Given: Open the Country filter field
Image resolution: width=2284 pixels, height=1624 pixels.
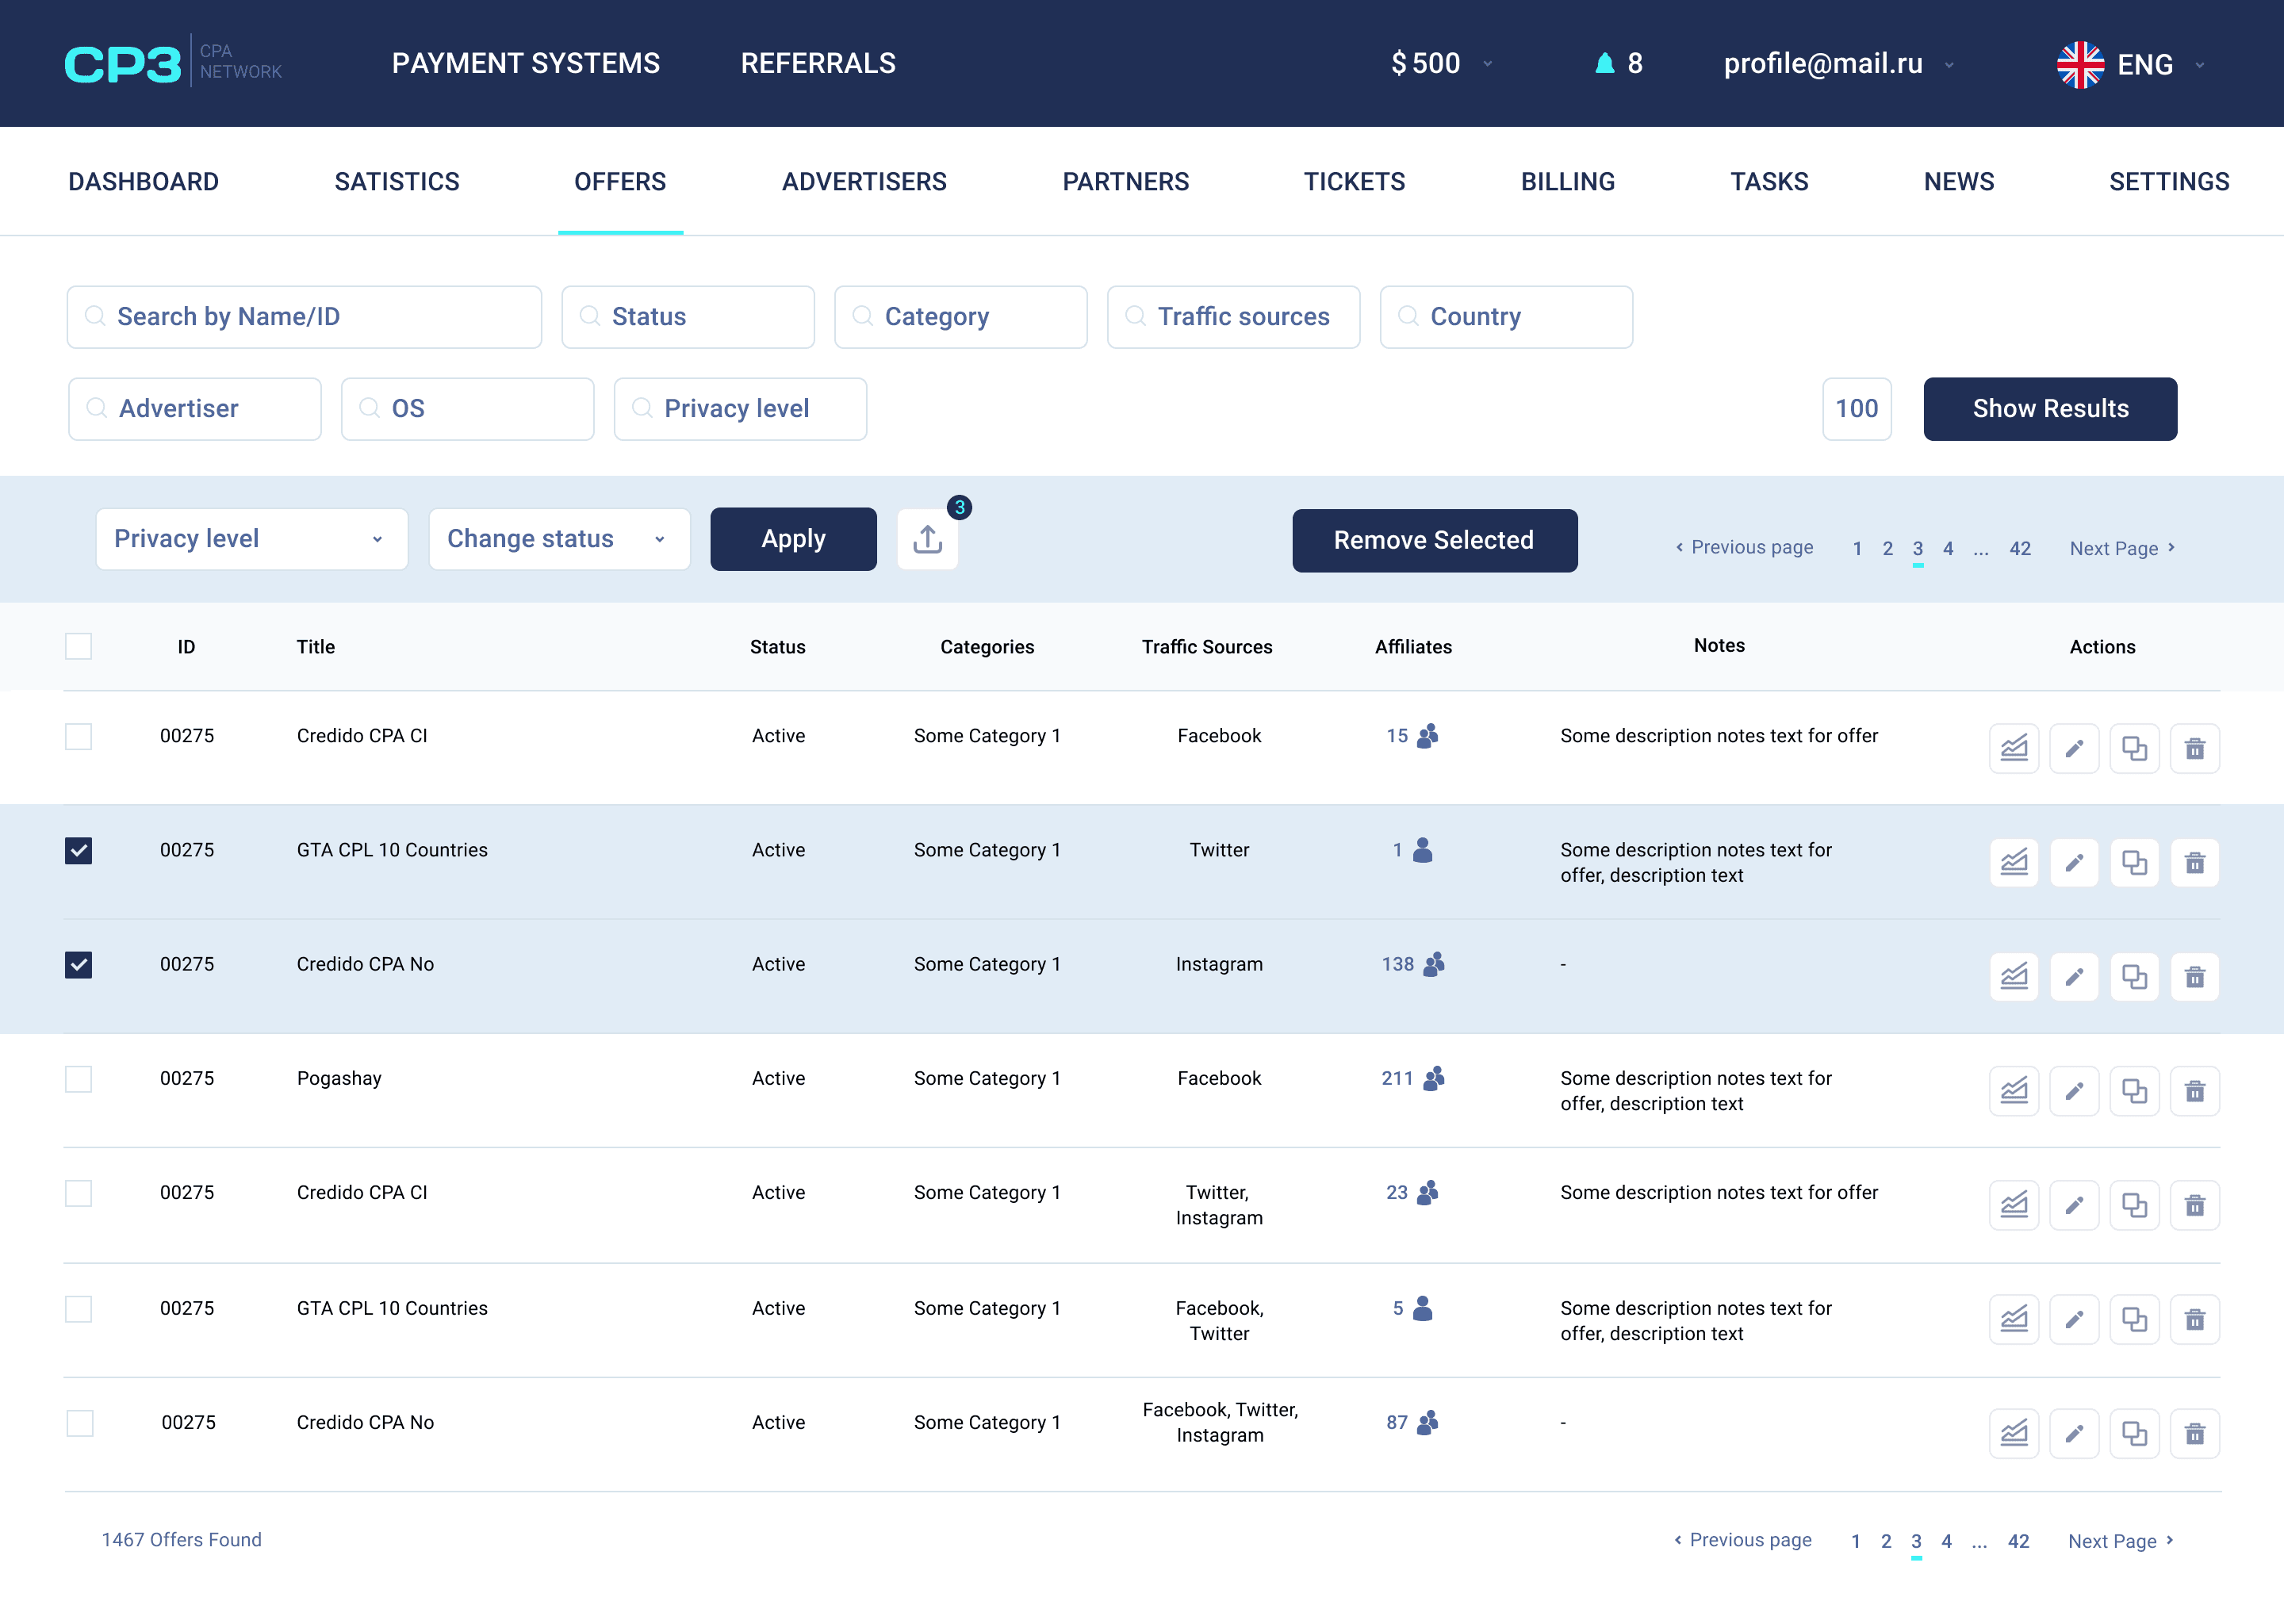Looking at the screenshot, I should [x=1506, y=317].
